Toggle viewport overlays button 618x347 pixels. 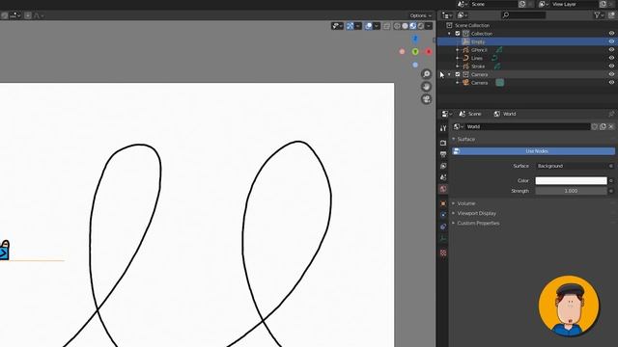point(368,26)
